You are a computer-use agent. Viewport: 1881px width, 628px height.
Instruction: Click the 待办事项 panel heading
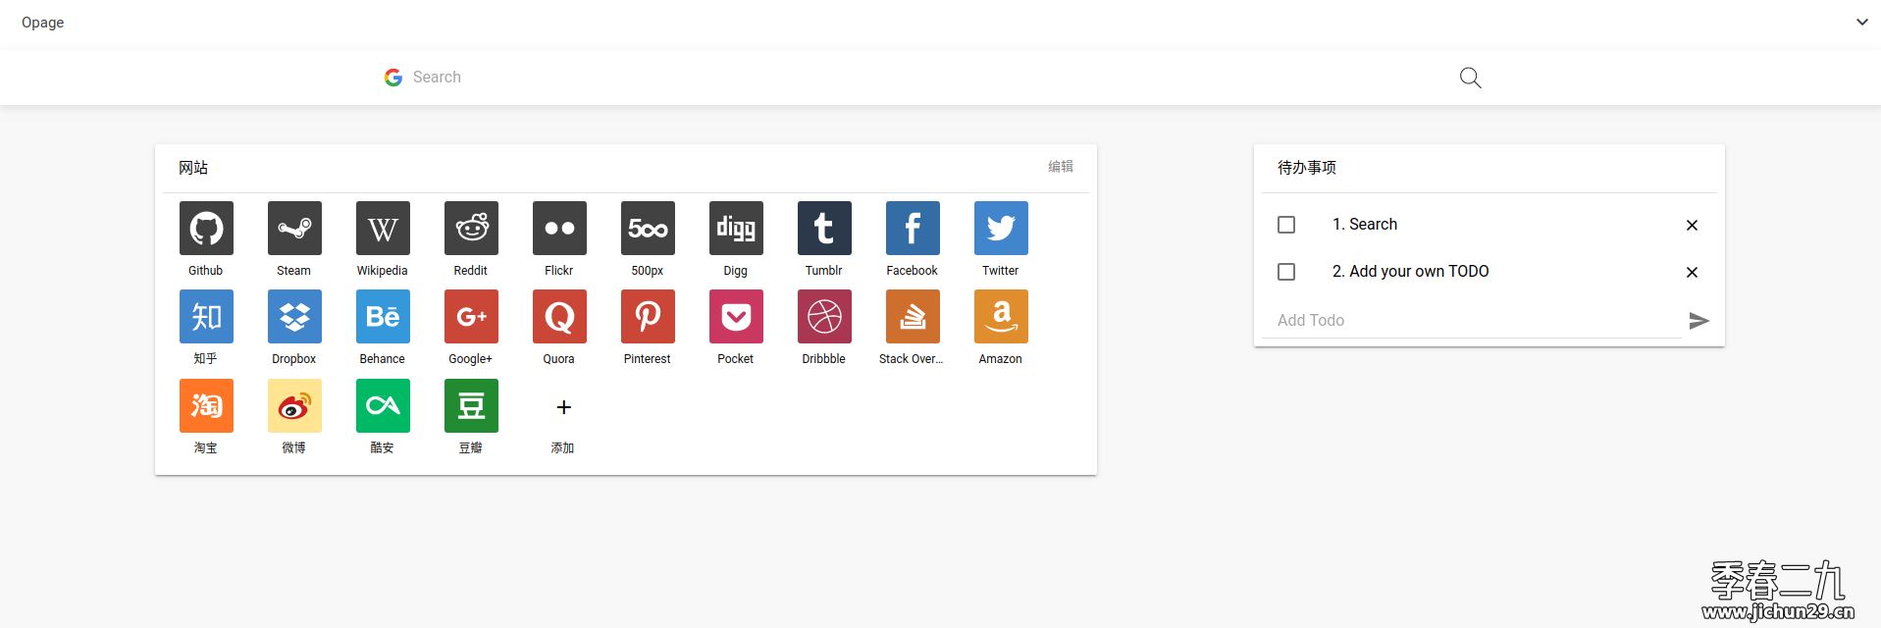click(x=1307, y=168)
